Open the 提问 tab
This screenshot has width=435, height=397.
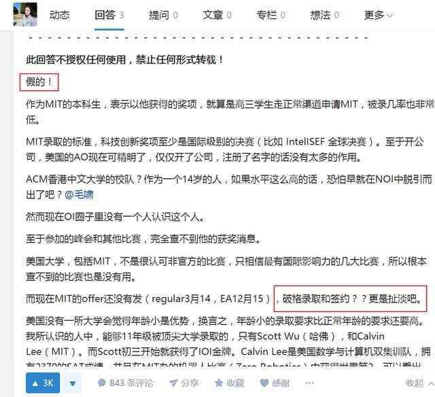point(163,15)
